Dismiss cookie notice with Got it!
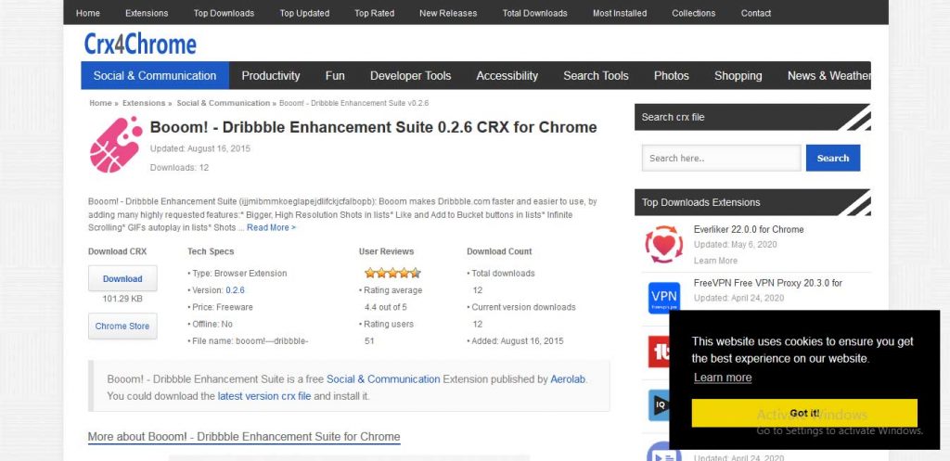This screenshot has height=461, width=950. (x=804, y=413)
